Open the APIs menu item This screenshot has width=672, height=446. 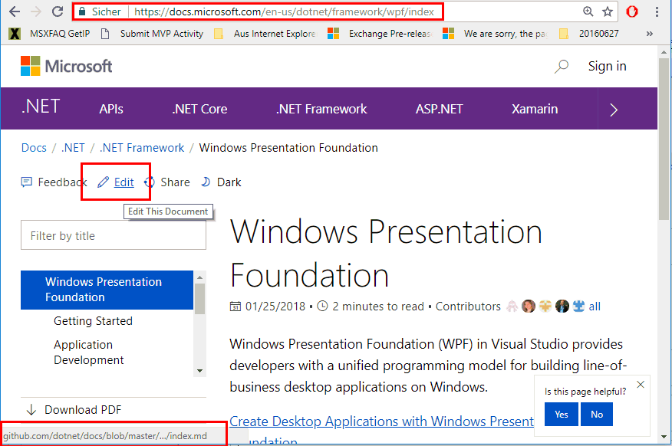point(111,109)
